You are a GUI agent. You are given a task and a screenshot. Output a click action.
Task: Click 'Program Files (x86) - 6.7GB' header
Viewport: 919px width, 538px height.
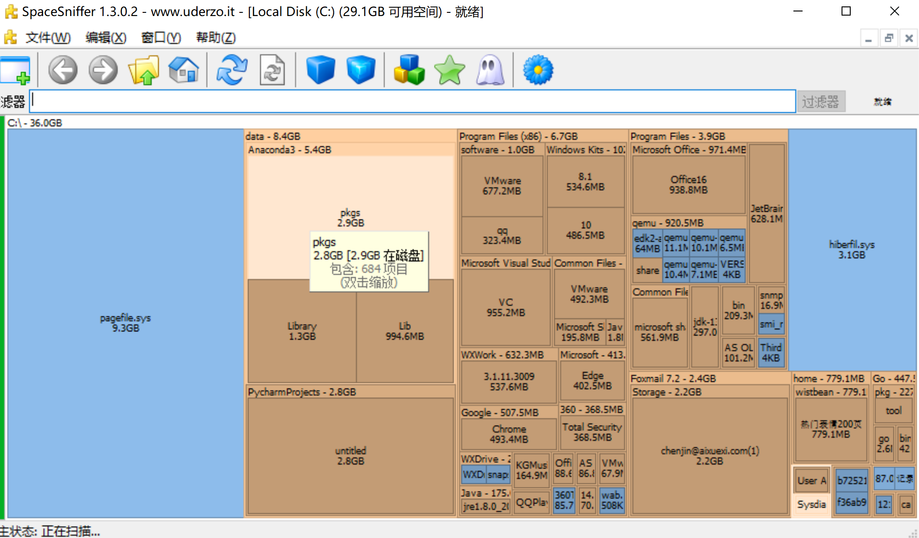(x=518, y=136)
